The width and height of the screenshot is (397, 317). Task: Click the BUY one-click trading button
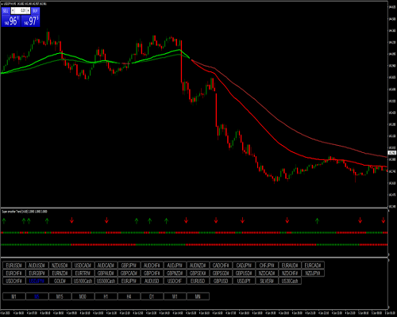pos(36,11)
